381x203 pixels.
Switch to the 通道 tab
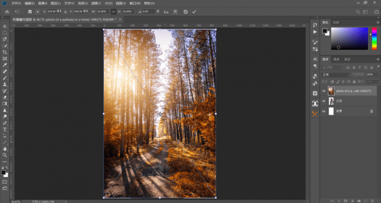(x=336, y=59)
